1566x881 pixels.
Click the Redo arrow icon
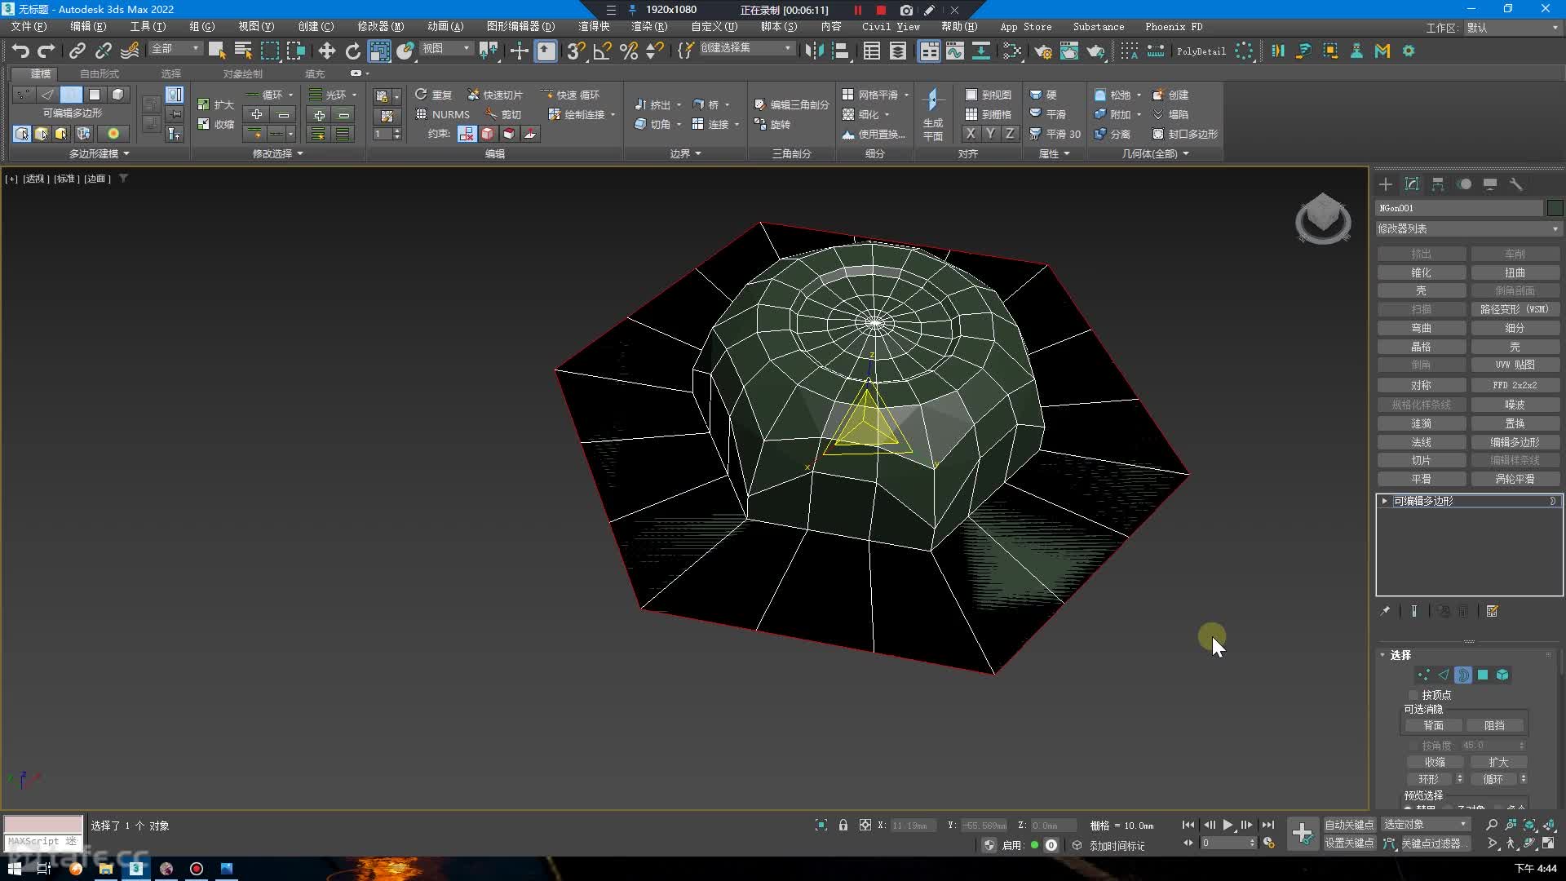[x=46, y=51]
